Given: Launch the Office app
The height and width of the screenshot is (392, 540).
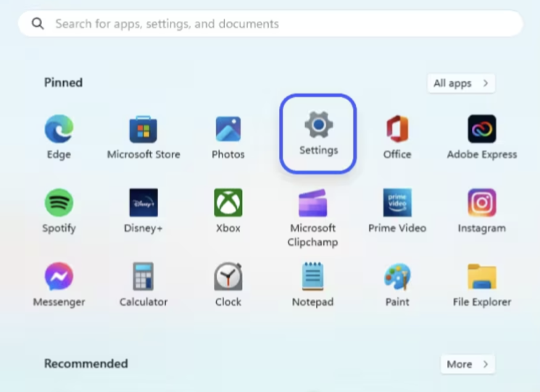Looking at the screenshot, I should 397,137.
